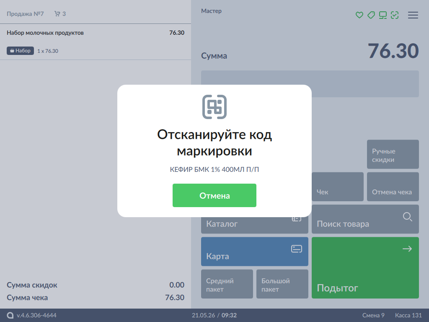
Task: Click the input field under Сумма
Action: click(310, 84)
